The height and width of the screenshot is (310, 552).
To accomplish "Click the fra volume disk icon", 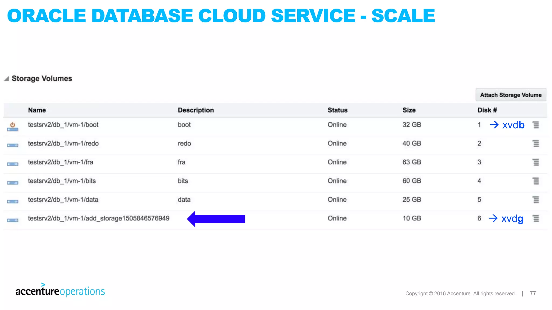I will pyautogui.click(x=13, y=164).
